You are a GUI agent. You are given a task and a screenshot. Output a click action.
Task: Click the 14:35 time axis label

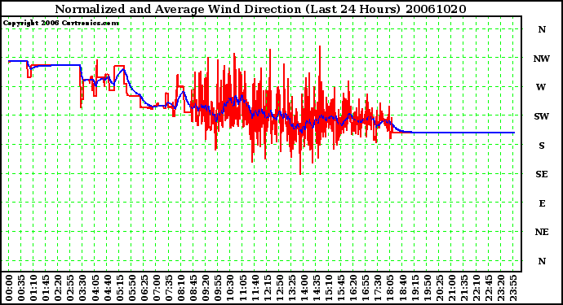coord(316,288)
